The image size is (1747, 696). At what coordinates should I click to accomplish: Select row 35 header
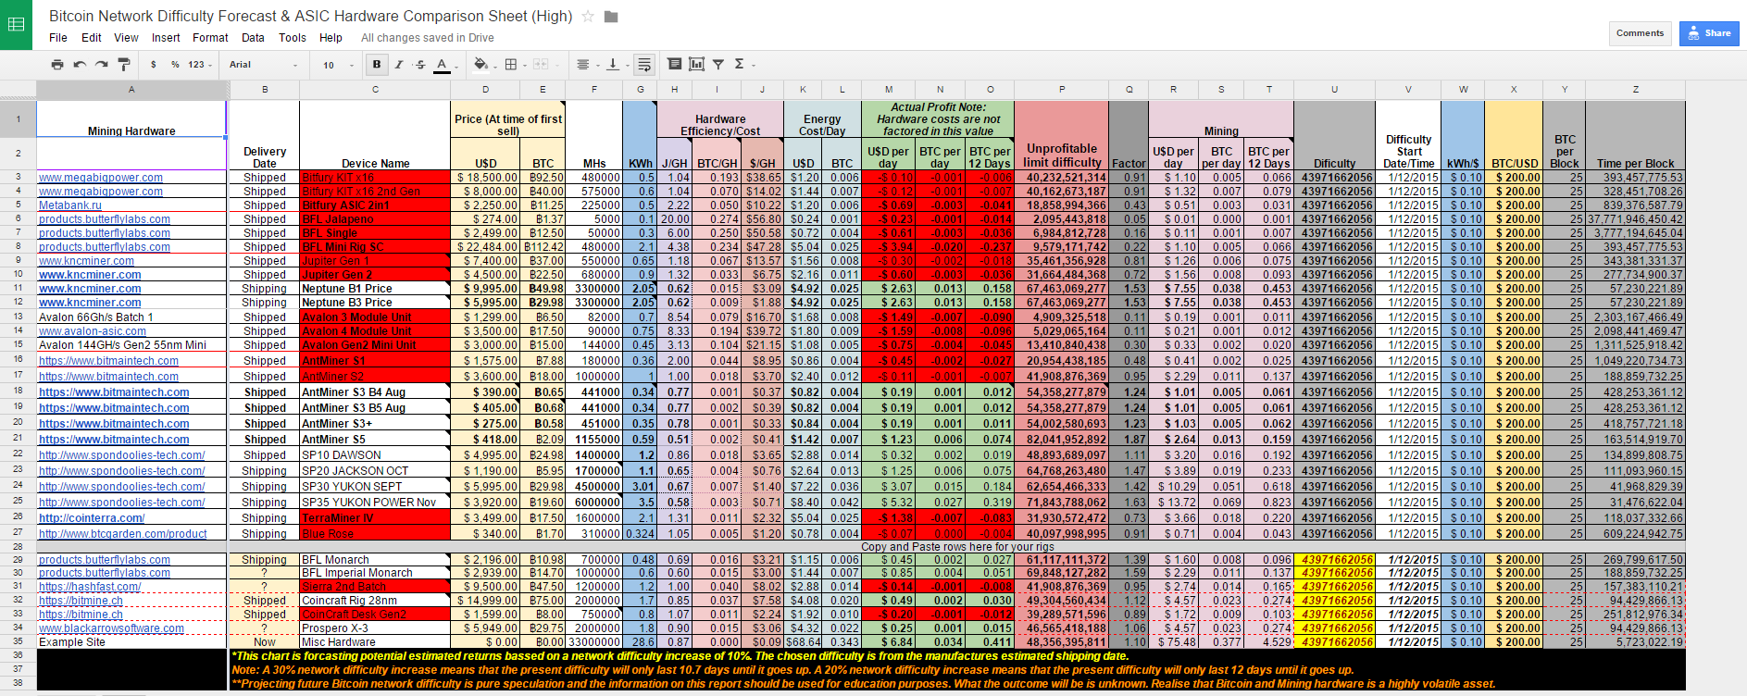pyautogui.click(x=18, y=641)
